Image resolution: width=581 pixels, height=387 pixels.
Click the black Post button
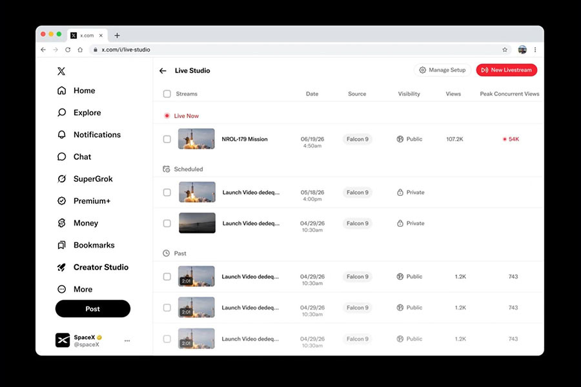tap(92, 309)
